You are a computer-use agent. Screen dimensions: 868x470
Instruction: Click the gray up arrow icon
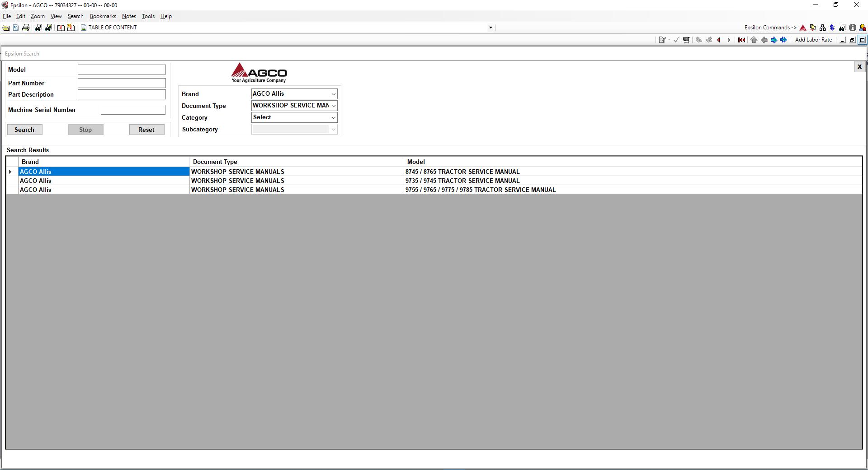(754, 40)
